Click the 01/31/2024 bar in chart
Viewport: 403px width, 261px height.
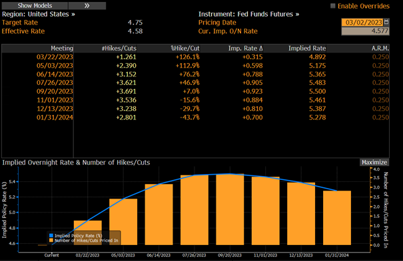tap(337, 218)
